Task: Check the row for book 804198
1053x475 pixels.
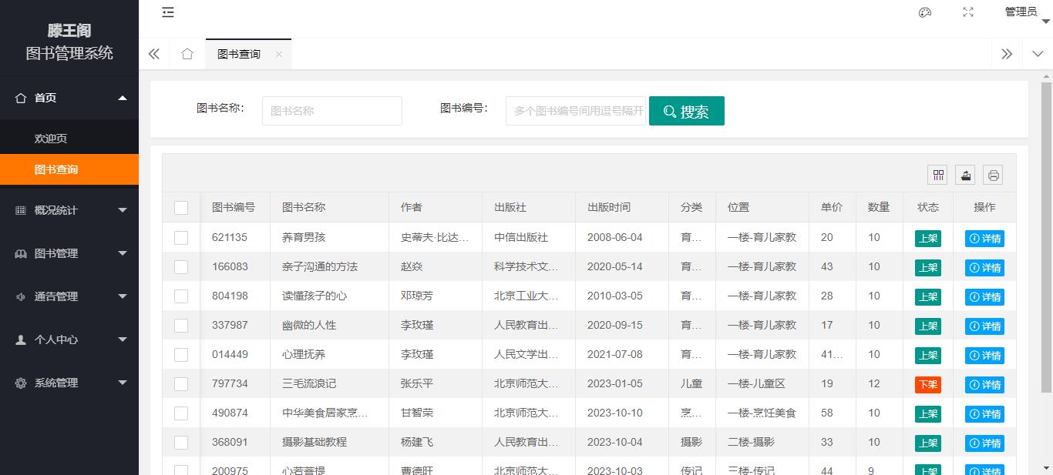Action: [x=181, y=296]
